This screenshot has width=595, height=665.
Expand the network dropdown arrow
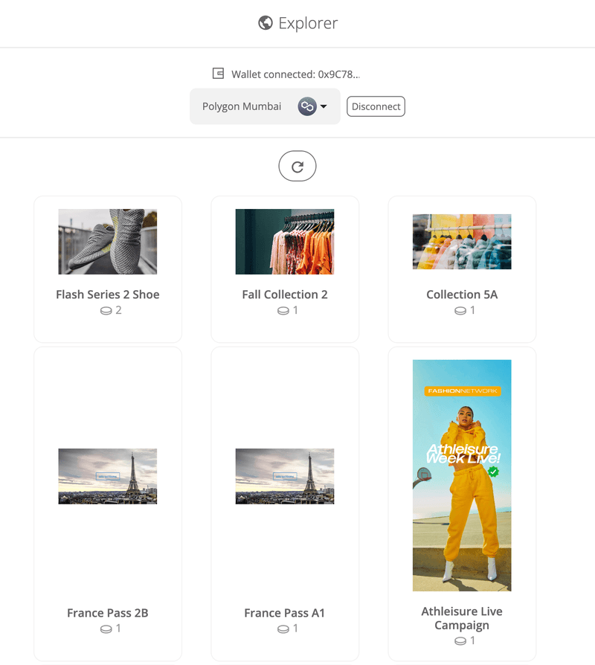tap(324, 107)
